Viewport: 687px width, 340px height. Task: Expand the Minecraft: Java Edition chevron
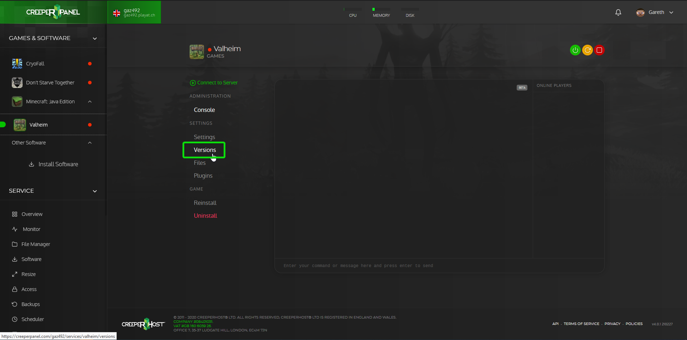coord(90,102)
